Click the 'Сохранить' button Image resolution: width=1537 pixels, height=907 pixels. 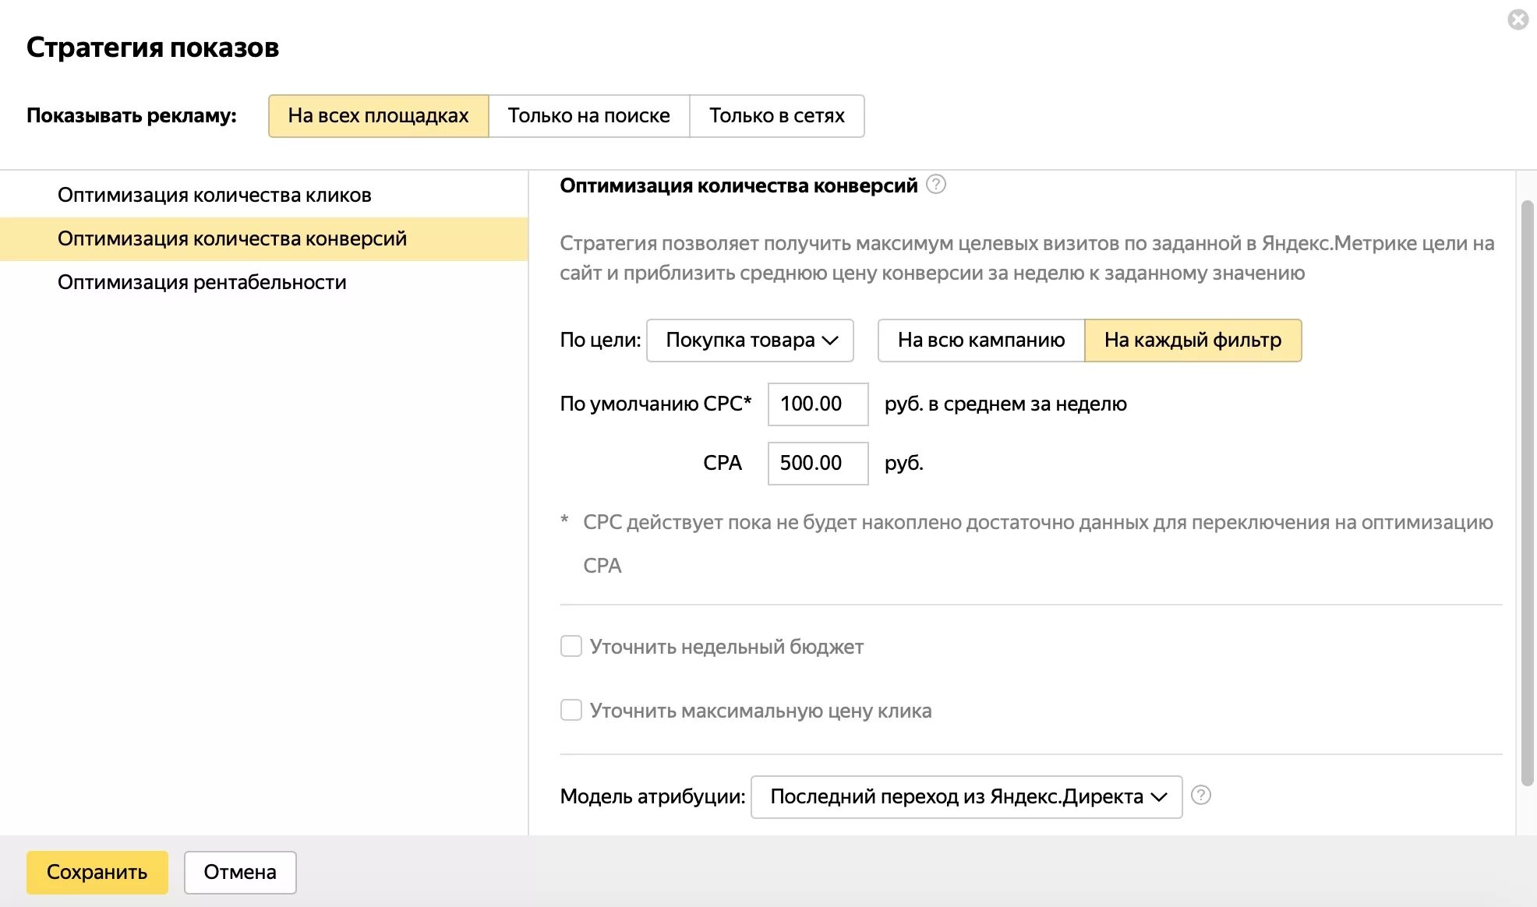(97, 872)
